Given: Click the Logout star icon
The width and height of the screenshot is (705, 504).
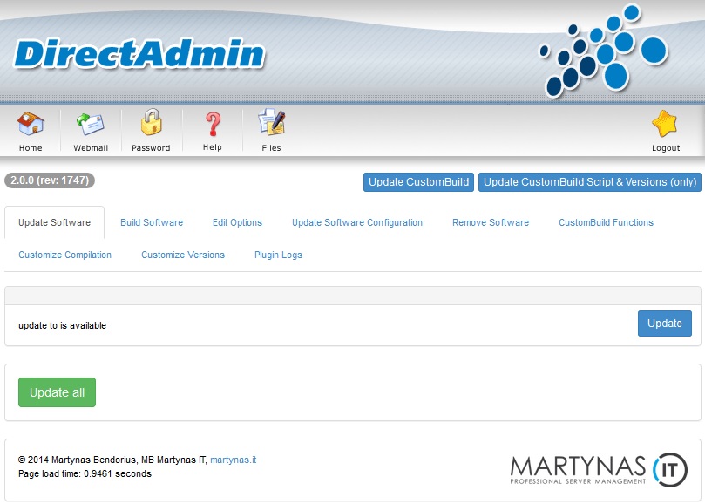Looking at the screenshot, I should pos(665,125).
